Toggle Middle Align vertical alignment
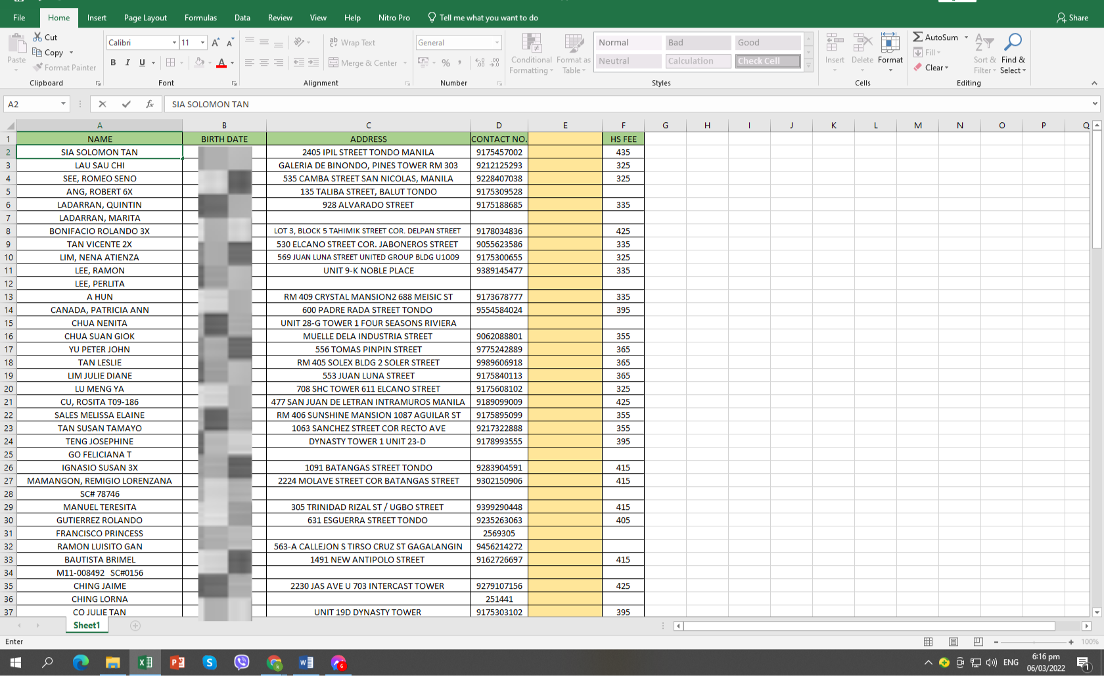1104x690 pixels. click(264, 43)
